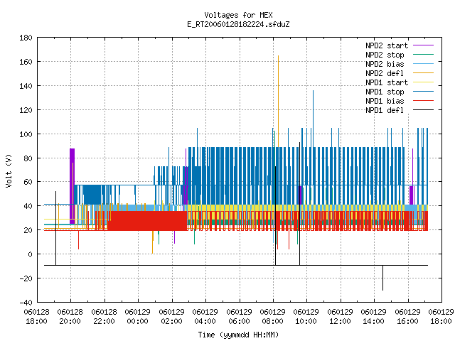Click the 'NPD1 bias' legend label
The height and width of the screenshot is (341, 455).
pyautogui.click(x=385, y=101)
